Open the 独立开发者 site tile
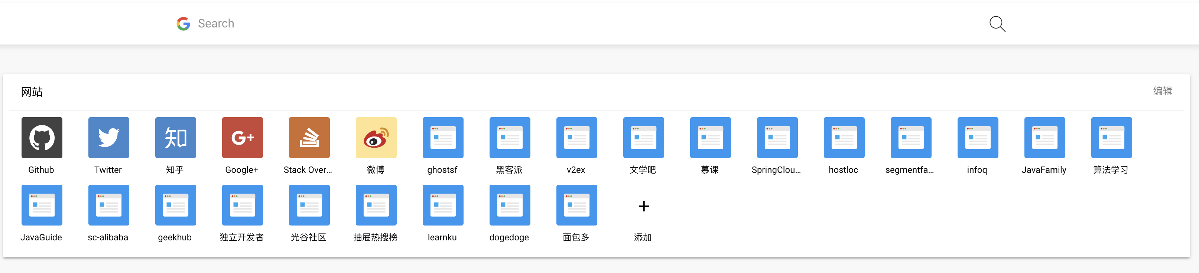This screenshot has height=273, width=1199. [243, 205]
